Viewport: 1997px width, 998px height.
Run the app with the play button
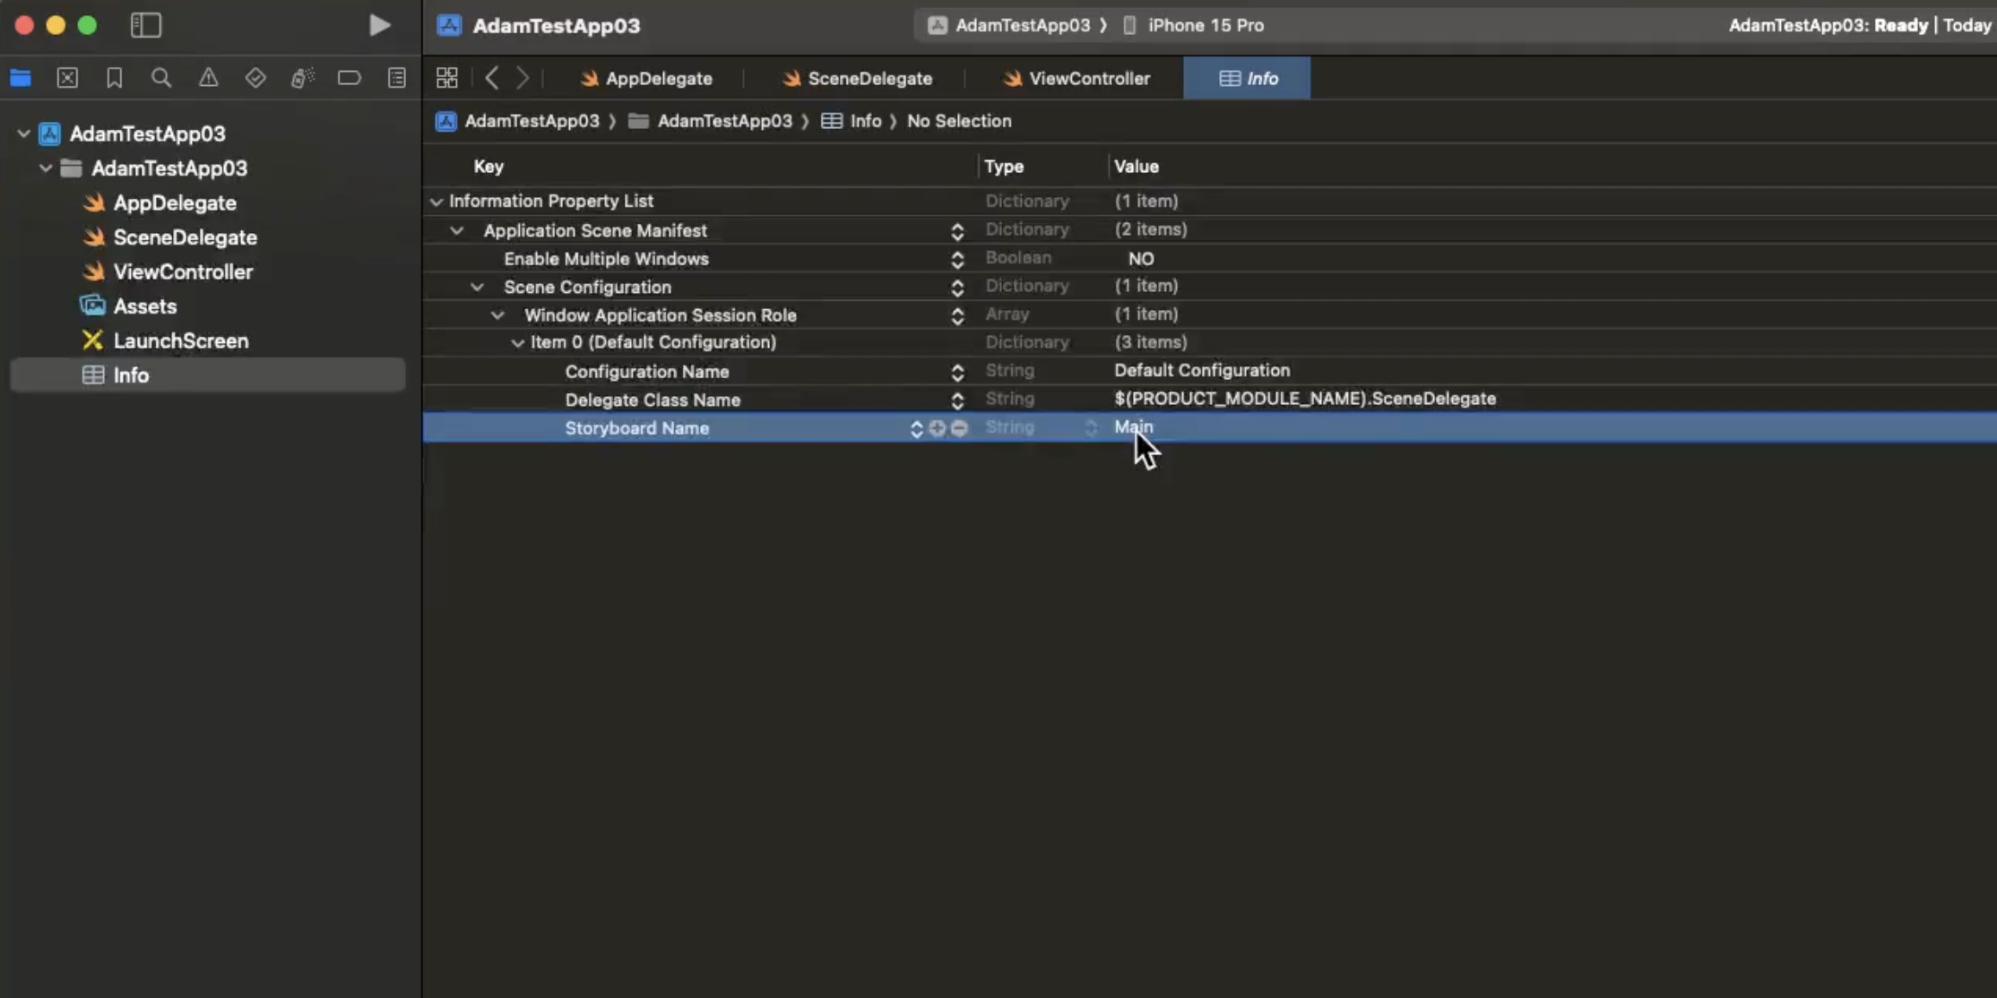[379, 25]
